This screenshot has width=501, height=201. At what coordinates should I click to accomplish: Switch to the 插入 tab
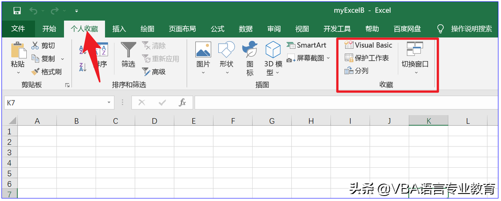[x=119, y=29]
